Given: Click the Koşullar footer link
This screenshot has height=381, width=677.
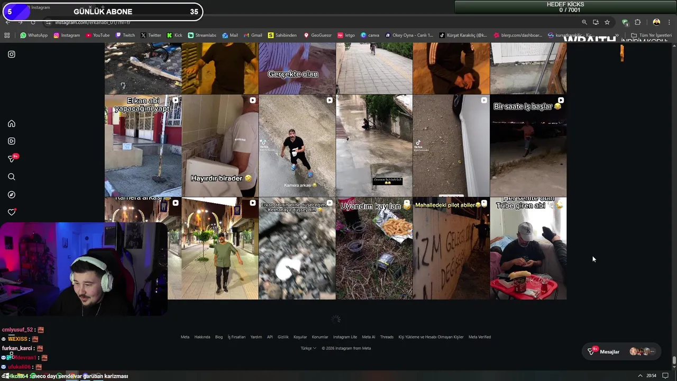Looking at the screenshot, I should click(x=300, y=337).
